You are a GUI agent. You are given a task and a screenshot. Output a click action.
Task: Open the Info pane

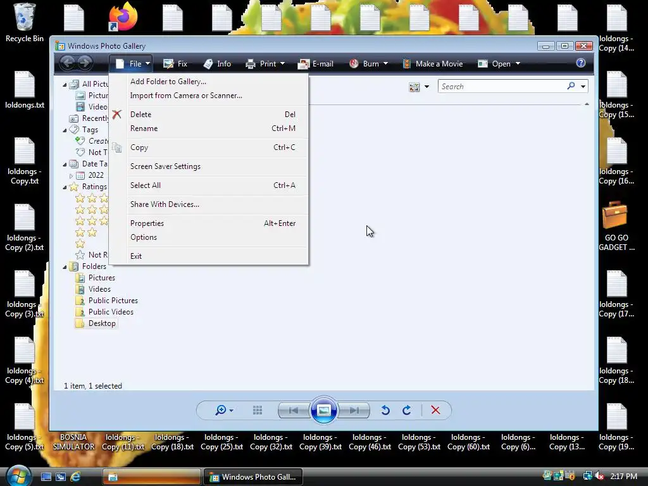coord(218,64)
